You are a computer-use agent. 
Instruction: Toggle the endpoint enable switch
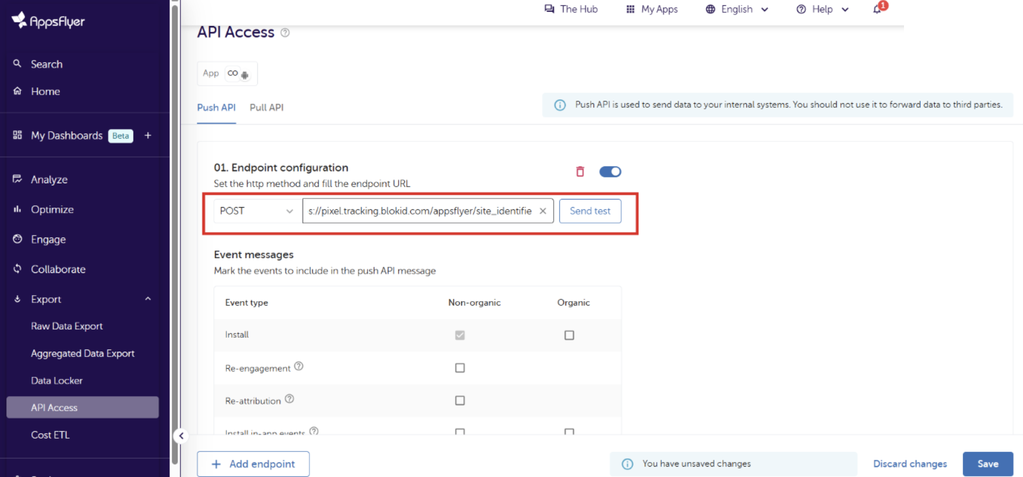click(x=610, y=172)
